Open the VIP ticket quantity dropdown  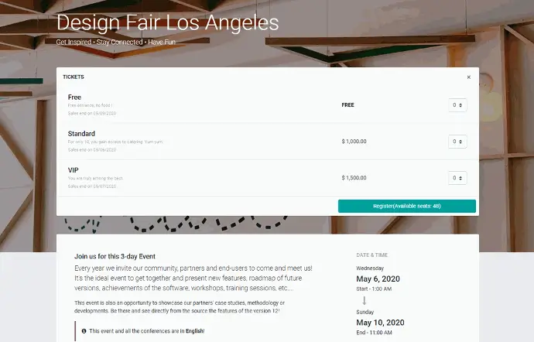tap(457, 178)
